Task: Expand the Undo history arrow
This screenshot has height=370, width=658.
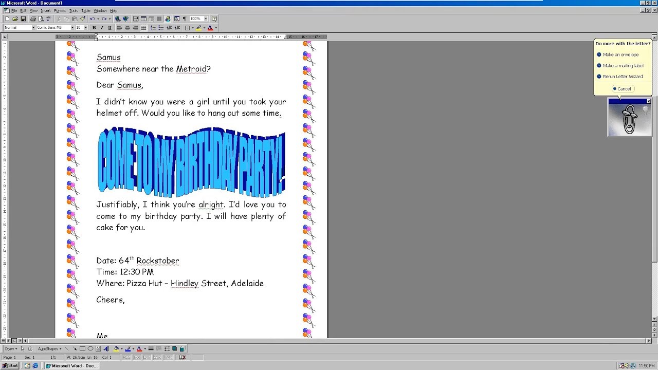Action: [x=98, y=19]
